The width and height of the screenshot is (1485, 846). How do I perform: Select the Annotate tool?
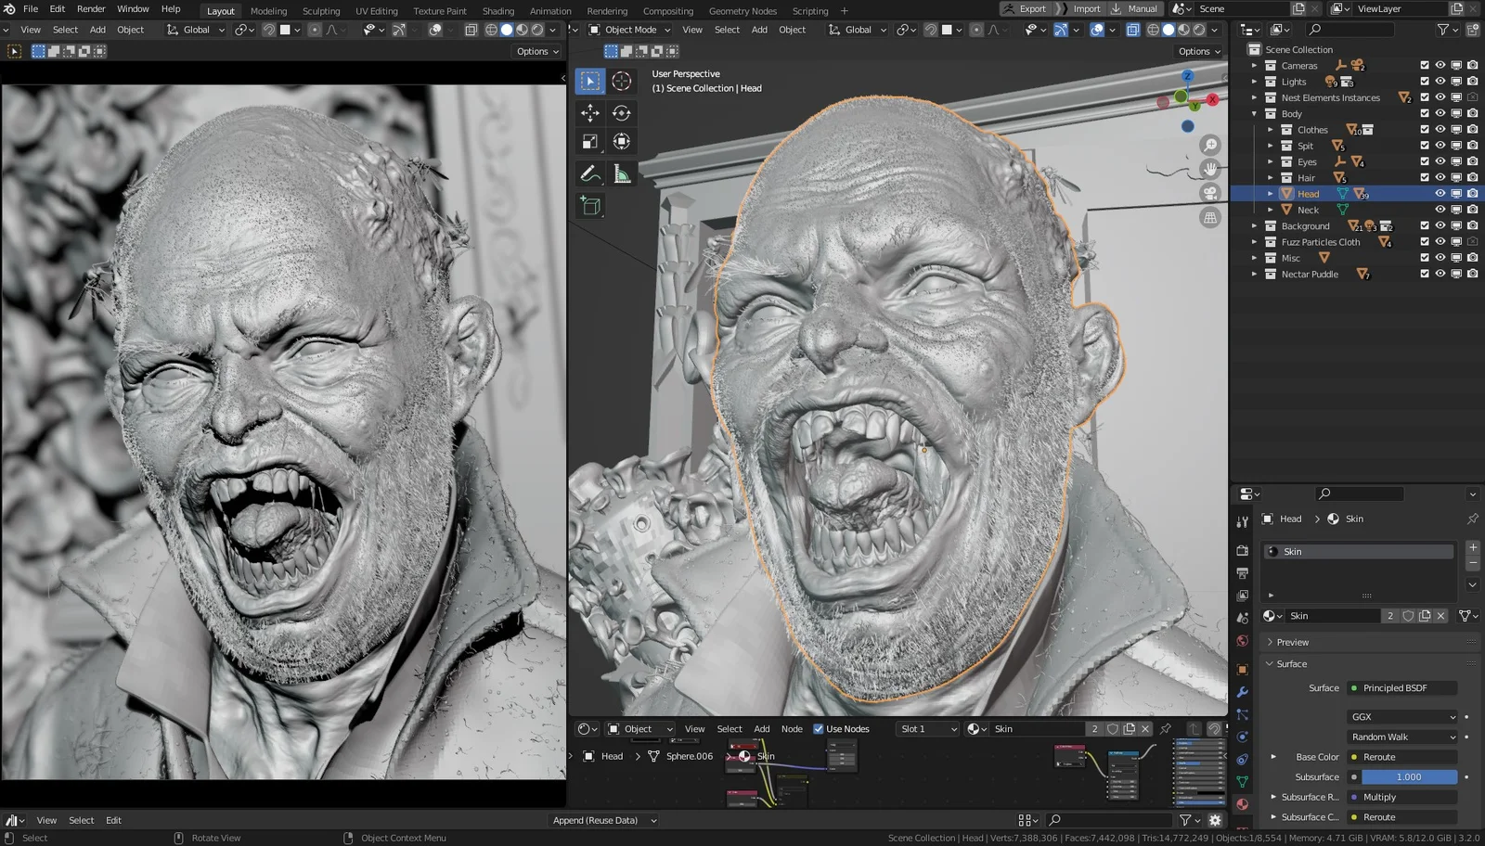point(591,173)
